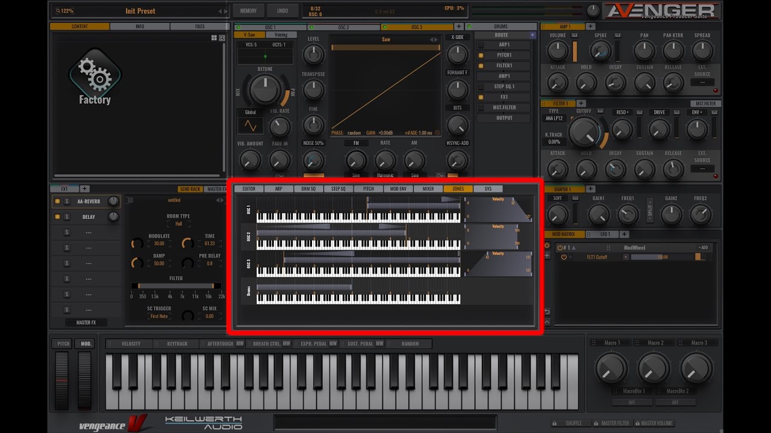Switch to the EDITOR tab
The width and height of the screenshot is (771, 433).
pyautogui.click(x=249, y=189)
